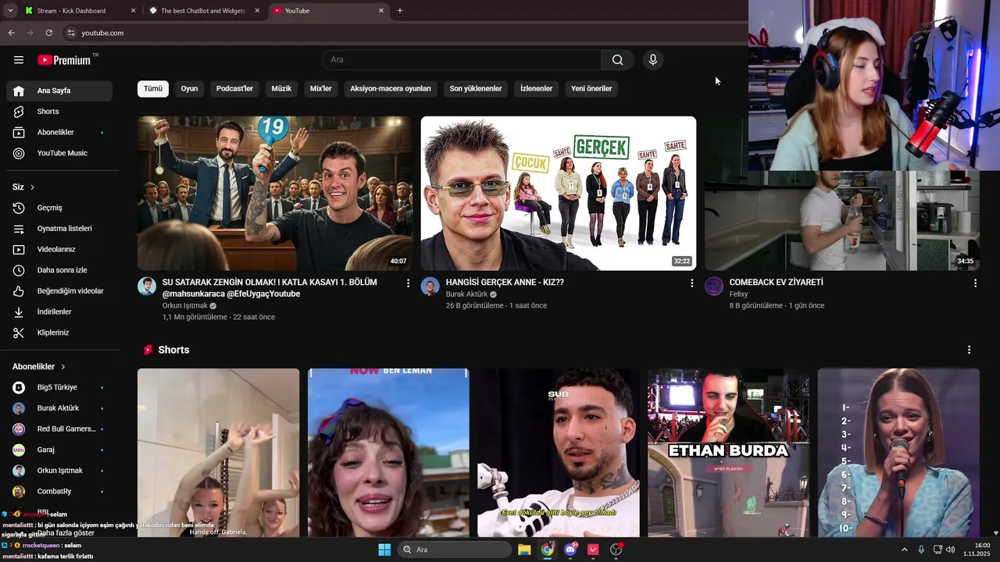Open the Shorts shelf options menu
This screenshot has height=562, width=1000.
[969, 350]
